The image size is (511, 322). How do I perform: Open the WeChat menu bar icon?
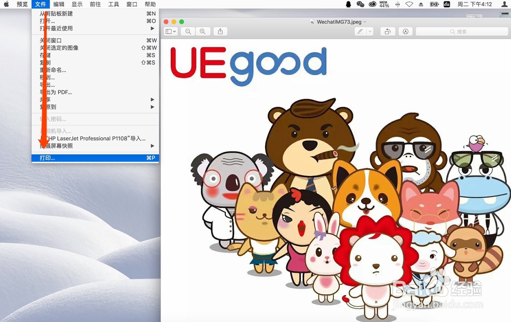(x=360, y=4)
